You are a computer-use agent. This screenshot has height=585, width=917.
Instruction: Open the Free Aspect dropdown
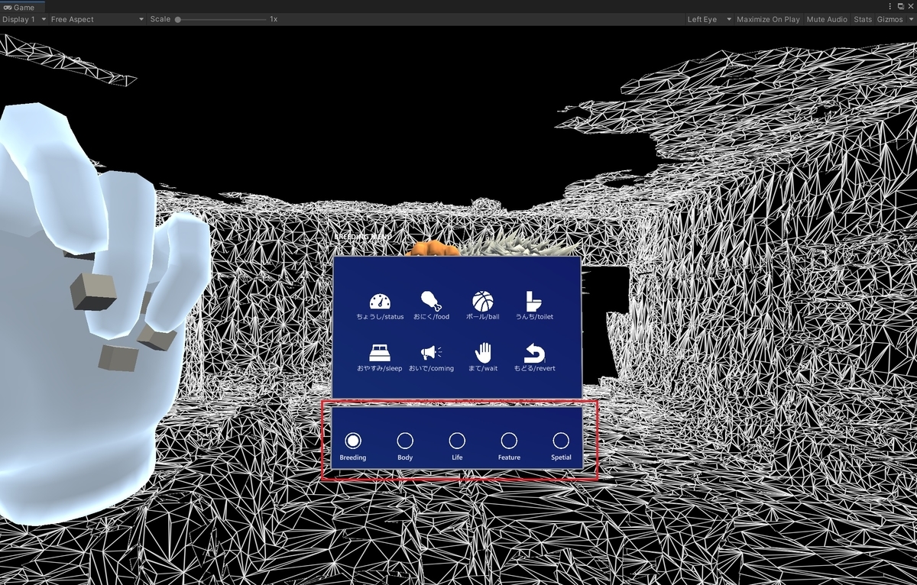coord(97,19)
